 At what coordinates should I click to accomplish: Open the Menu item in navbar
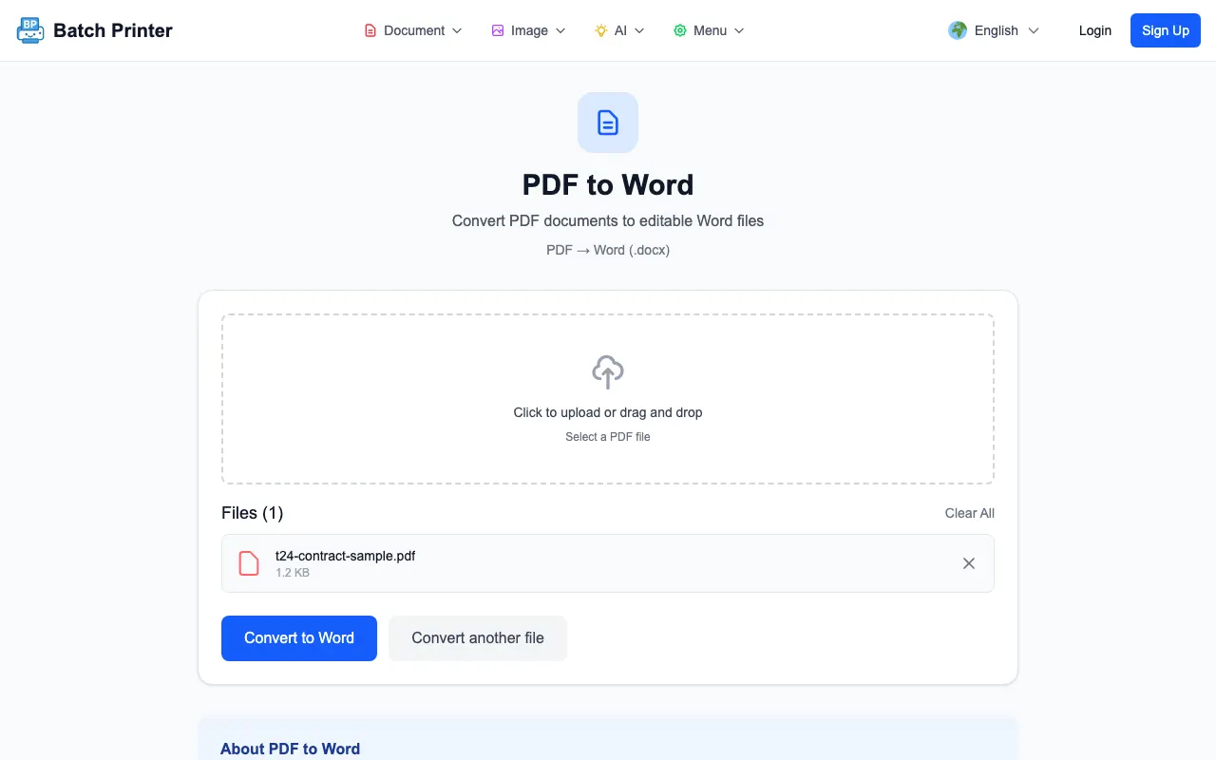click(x=710, y=30)
